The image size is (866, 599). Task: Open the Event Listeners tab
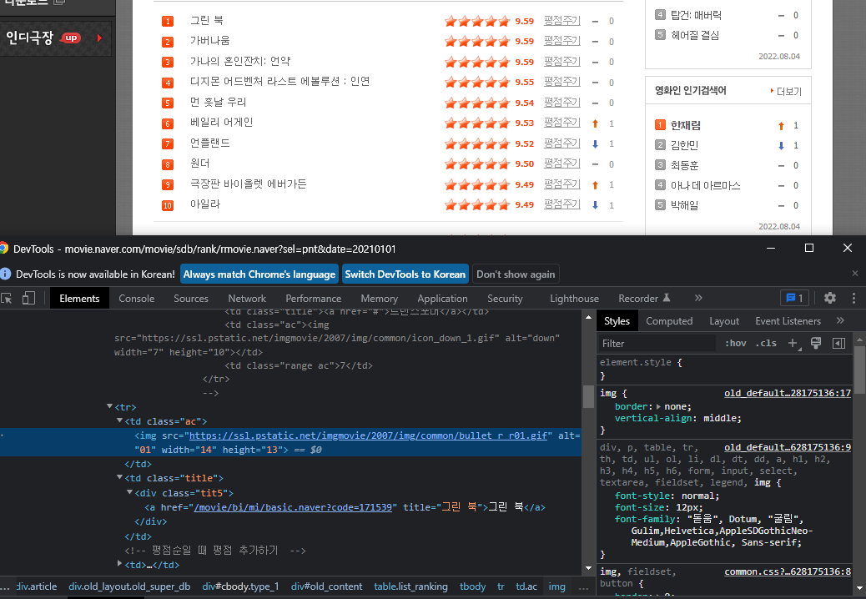(788, 320)
